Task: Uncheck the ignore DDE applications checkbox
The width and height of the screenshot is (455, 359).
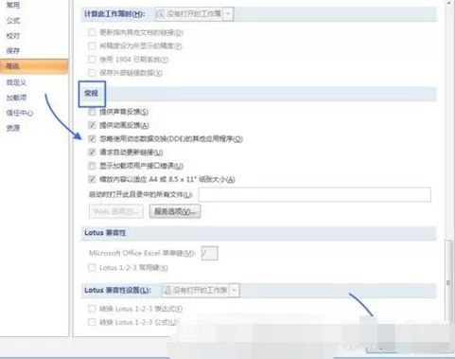Action: point(92,138)
